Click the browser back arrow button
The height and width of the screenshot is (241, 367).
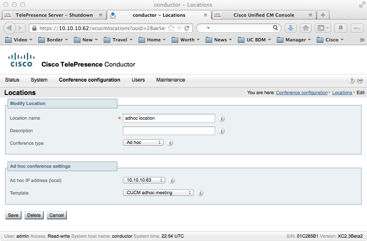pos(9,28)
